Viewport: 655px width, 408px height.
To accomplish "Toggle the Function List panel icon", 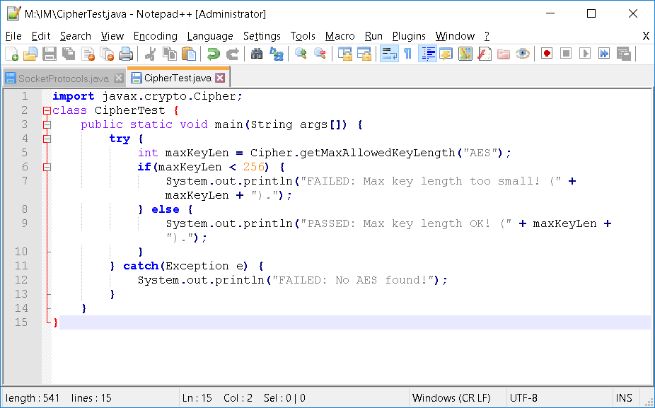I will [x=484, y=54].
